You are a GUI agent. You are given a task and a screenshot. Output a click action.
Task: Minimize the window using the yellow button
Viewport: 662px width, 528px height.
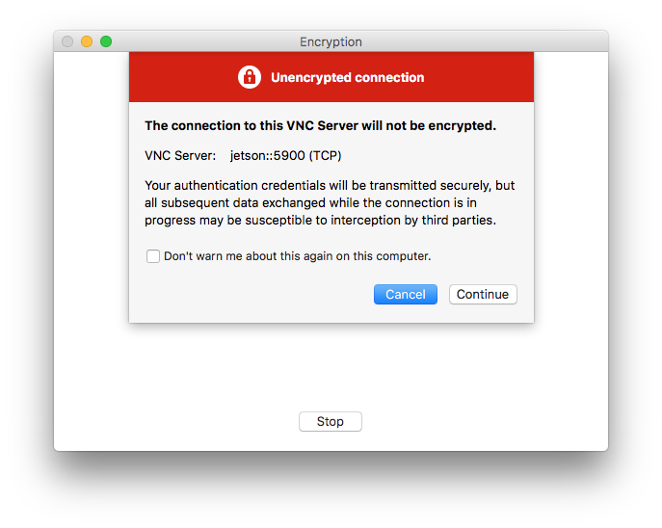(87, 41)
